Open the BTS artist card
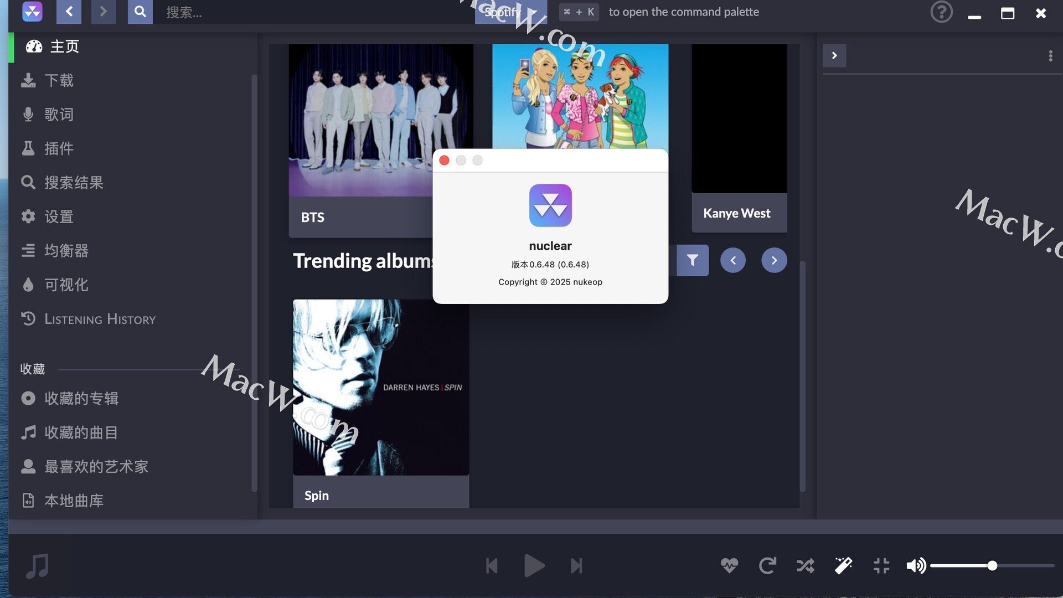This screenshot has height=598, width=1063. click(360, 141)
